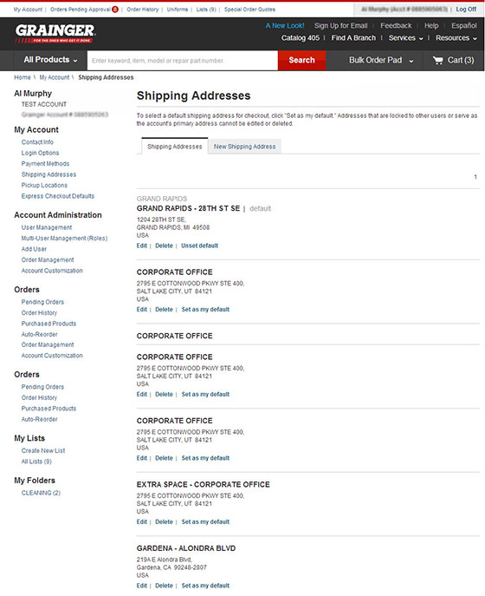485x596 pixels.
Task: Click the pending approval red badge
Action: click(x=115, y=10)
